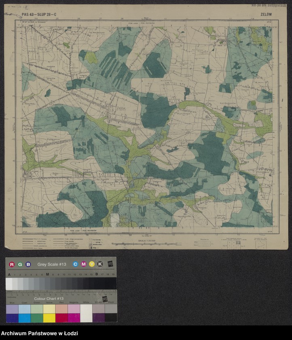Pick the lightest grey scale patch A
Screen dimensions: 292x340
point(9,284)
